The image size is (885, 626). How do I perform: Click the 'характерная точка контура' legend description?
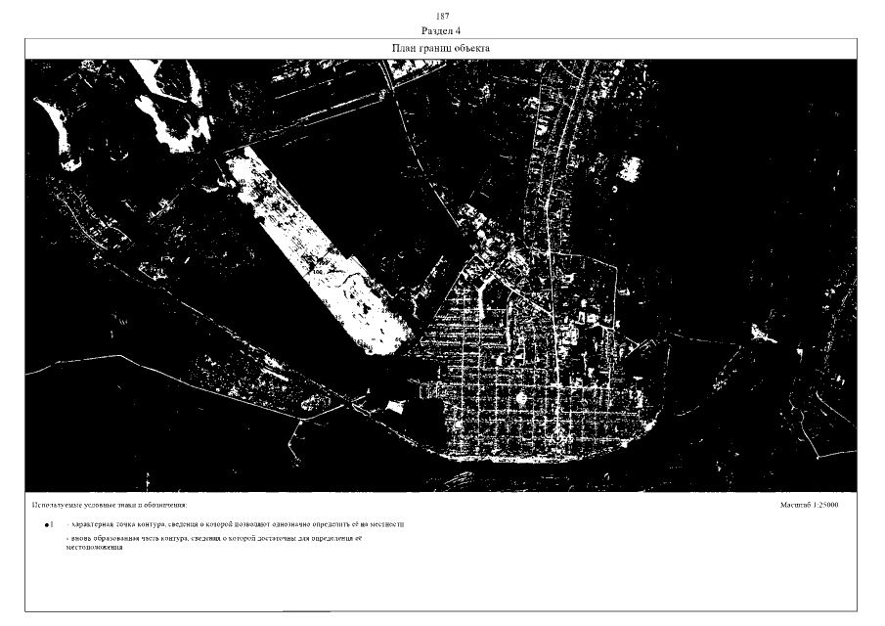(235, 525)
